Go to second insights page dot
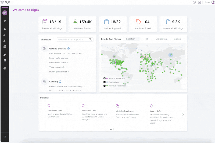Viewport: 215px width, 143px height. [x=113, y=129]
